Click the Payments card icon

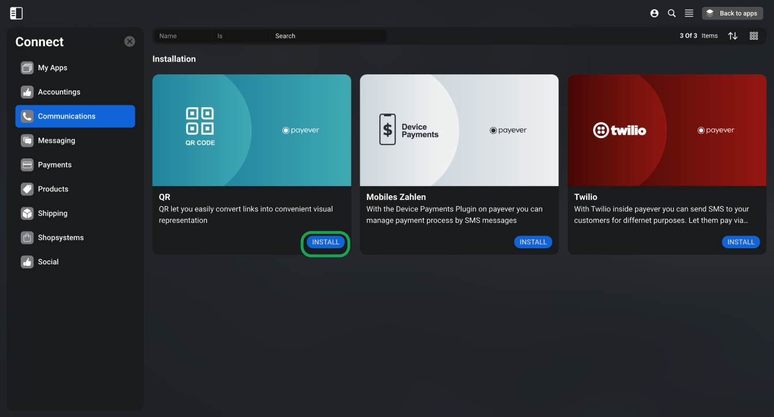[x=27, y=165]
